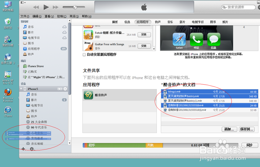This screenshot has height=167, width=260.
Task: Select library 音乐 in sidebar
Action: (44, 27)
